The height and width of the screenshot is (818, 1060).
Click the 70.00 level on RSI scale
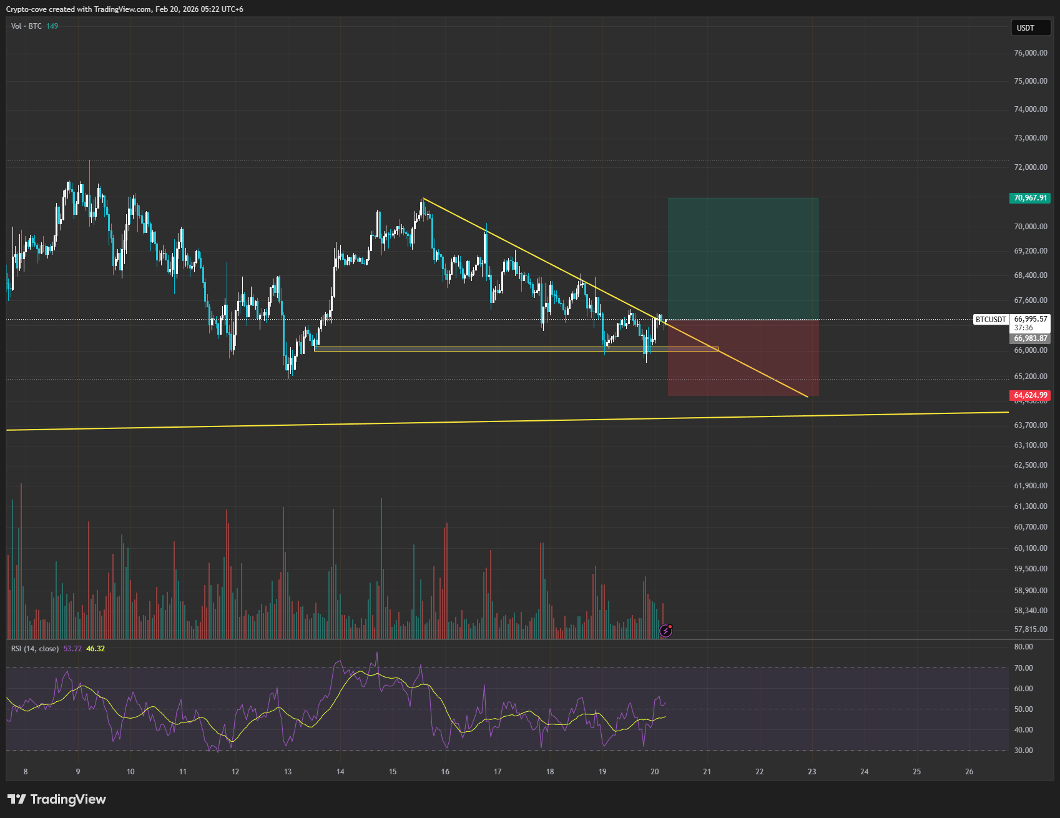1024,668
